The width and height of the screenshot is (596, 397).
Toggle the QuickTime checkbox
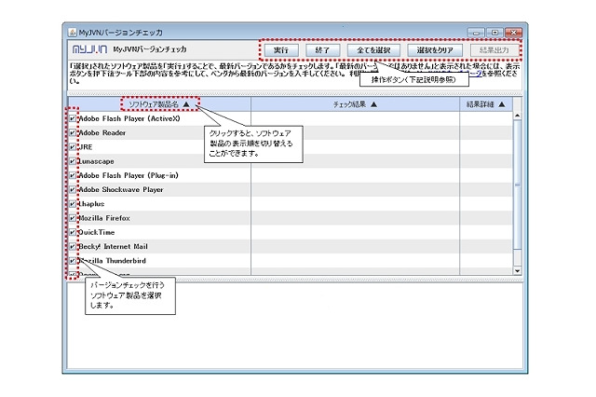pyautogui.click(x=73, y=232)
